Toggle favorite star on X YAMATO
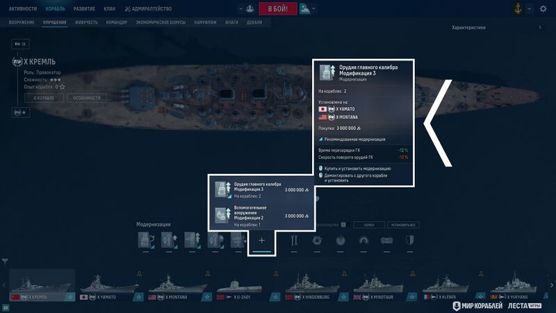Viewport: 556px width, 313px height. tap(138, 297)
